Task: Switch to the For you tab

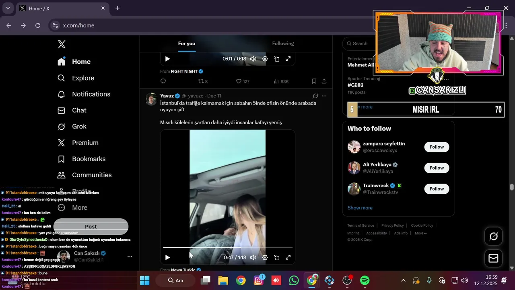Action: coord(187,43)
